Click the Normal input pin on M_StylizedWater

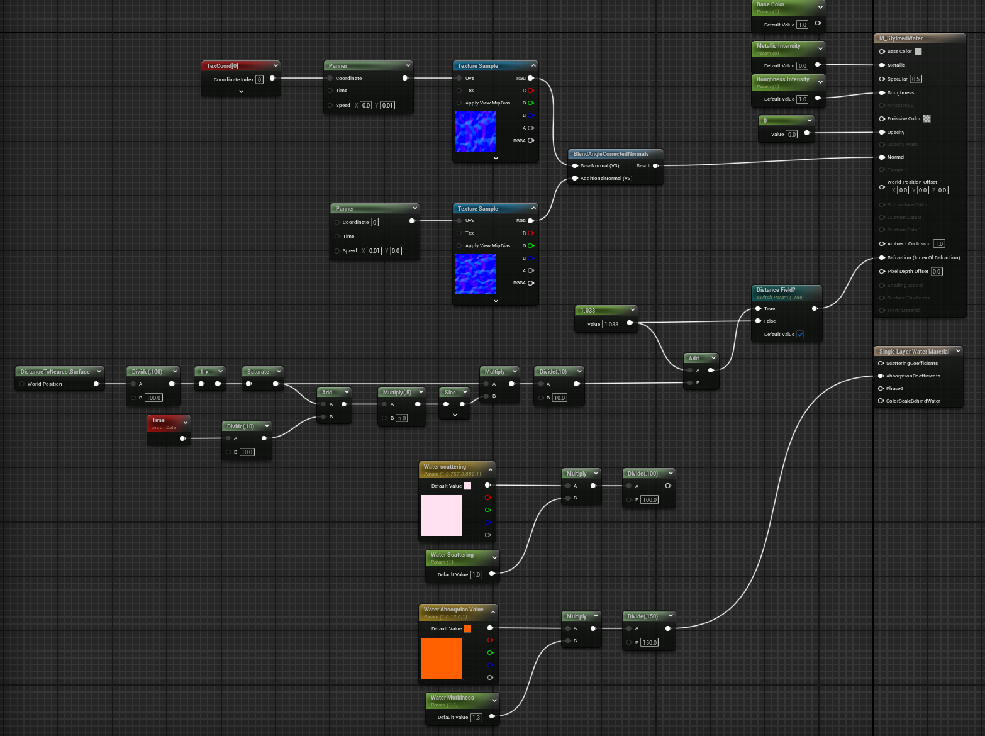(x=882, y=157)
